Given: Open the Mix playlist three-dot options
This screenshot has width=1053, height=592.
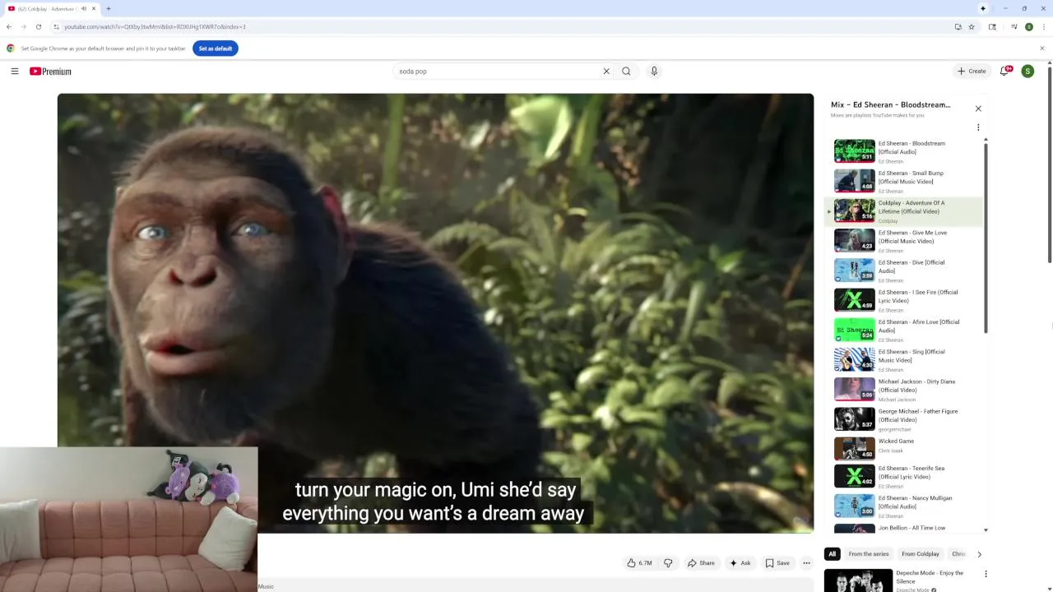Looking at the screenshot, I should coord(978,127).
